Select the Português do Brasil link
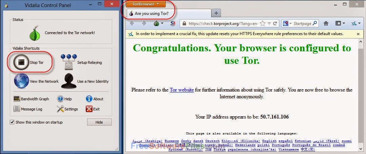366x154 pixels. [311, 145]
